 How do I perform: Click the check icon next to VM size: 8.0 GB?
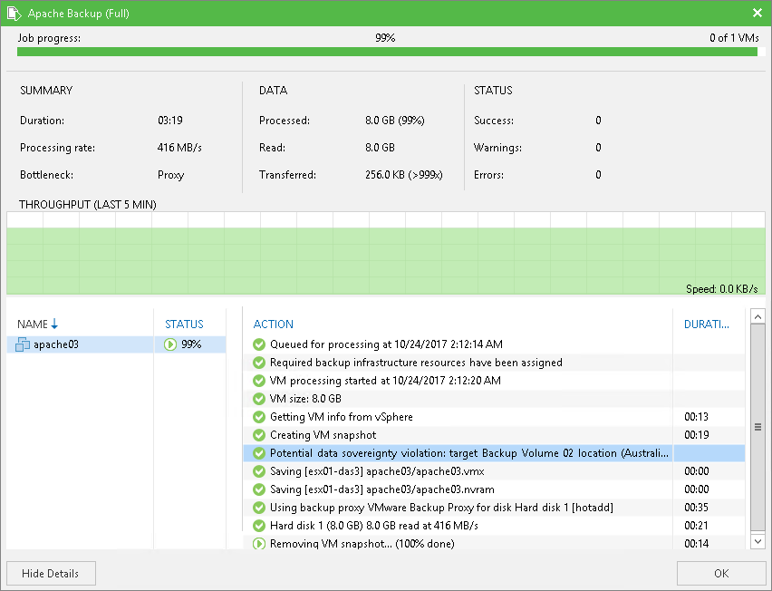pos(259,399)
